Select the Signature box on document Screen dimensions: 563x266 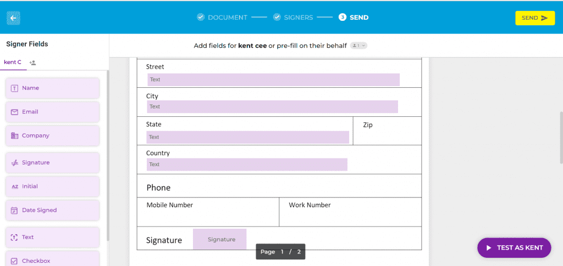coord(220,239)
